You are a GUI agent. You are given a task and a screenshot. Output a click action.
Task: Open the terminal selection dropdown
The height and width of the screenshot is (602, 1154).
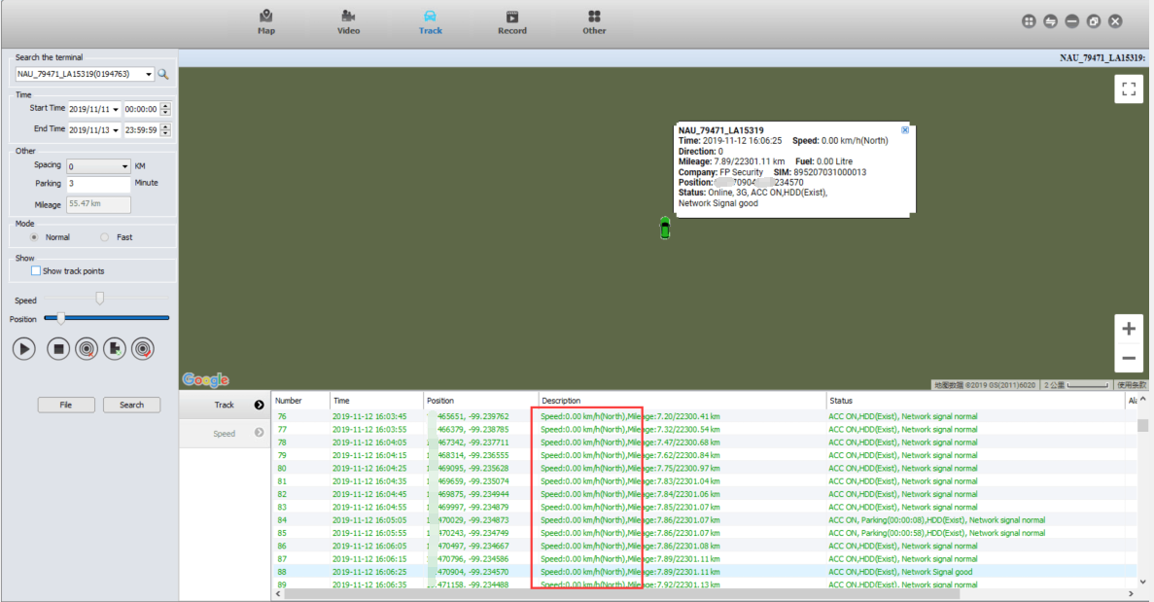click(149, 74)
